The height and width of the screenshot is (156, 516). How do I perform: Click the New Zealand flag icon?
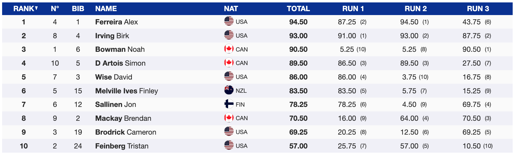pos(229,90)
